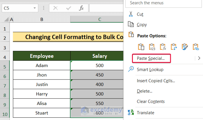
Task: Click the Paste Link icon
Action: click(x=195, y=47)
